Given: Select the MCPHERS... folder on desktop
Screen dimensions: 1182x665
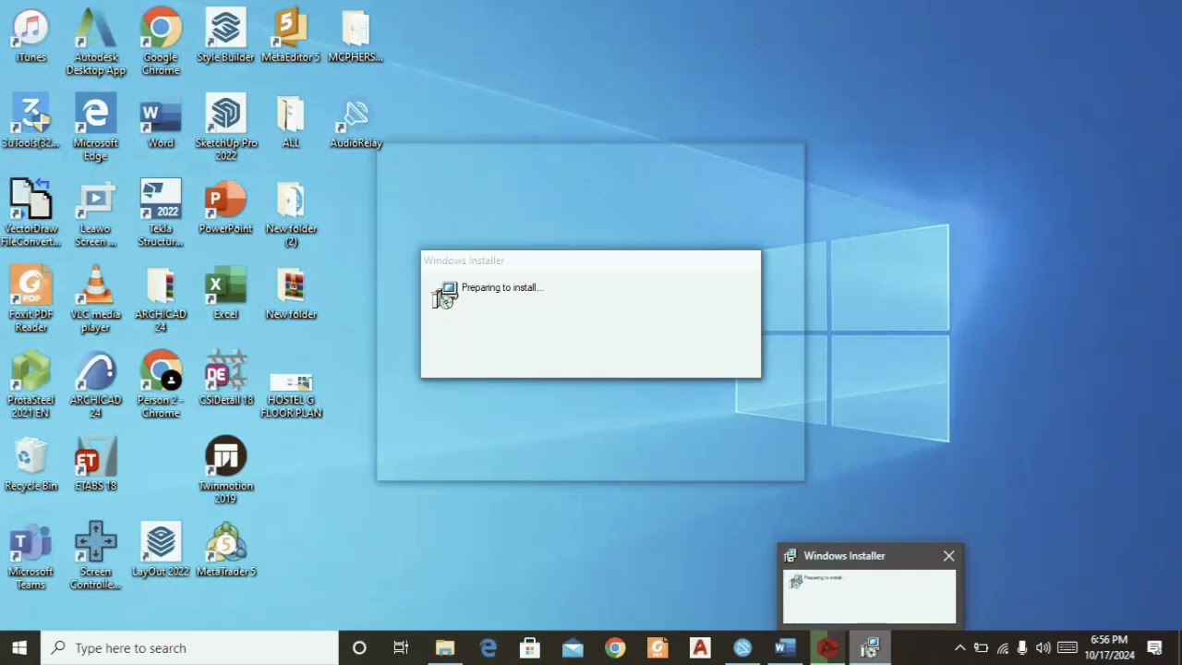Looking at the screenshot, I should (356, 36).
